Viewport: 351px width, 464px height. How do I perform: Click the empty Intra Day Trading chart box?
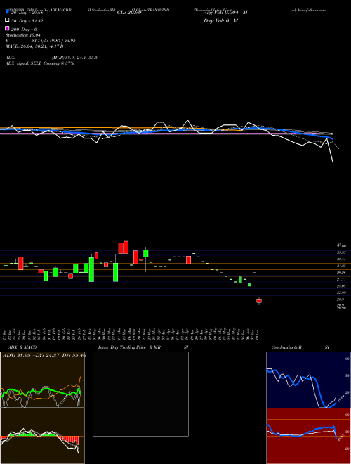click(x=140, y=394)
